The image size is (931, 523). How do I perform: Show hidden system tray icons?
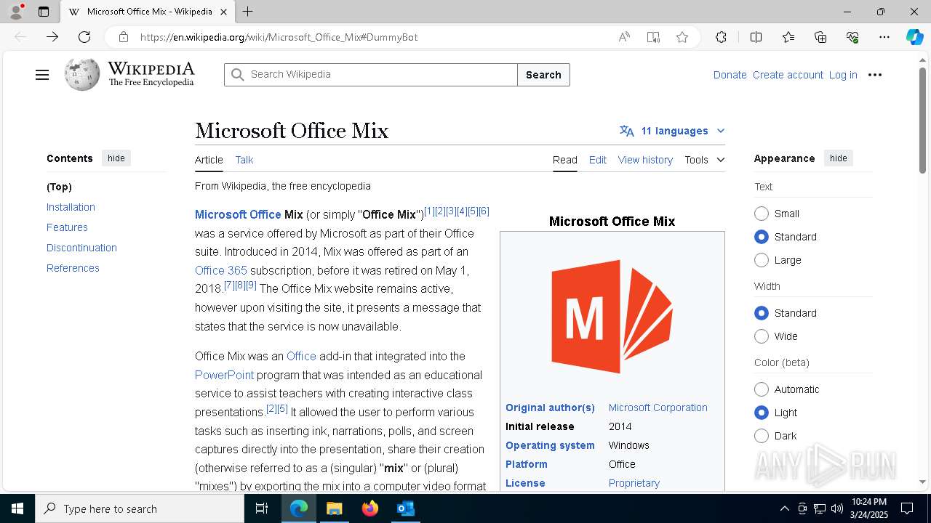[x=784, y=508]
